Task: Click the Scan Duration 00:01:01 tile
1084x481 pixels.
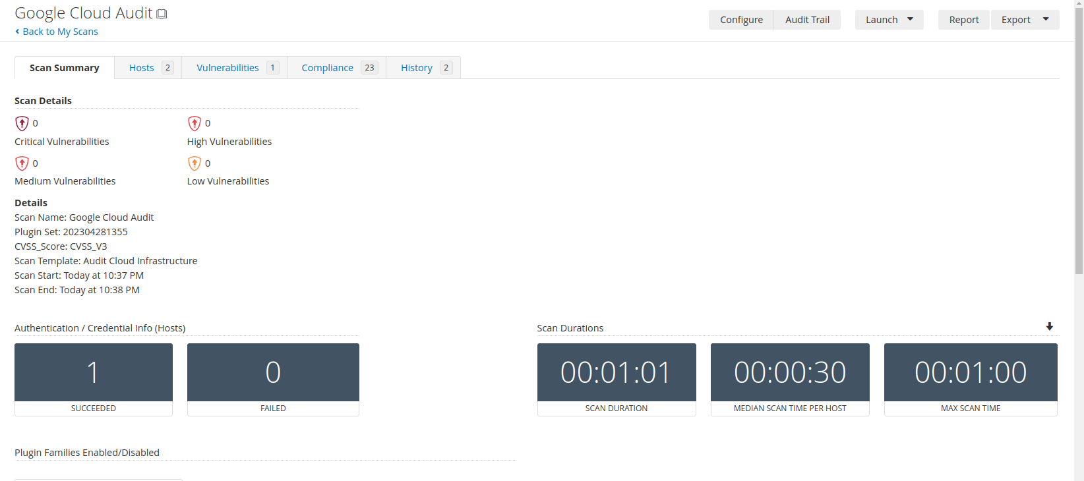Action: [x=617, y=380]
